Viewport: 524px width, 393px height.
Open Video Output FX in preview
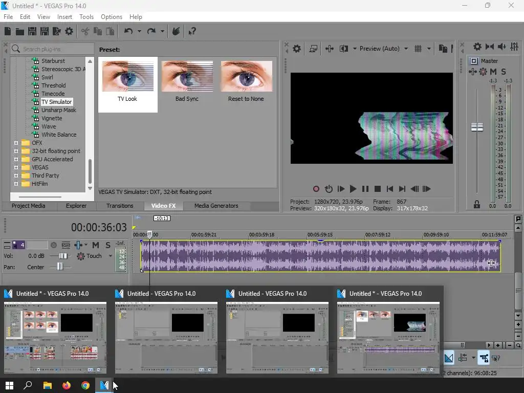pos(329,49)
